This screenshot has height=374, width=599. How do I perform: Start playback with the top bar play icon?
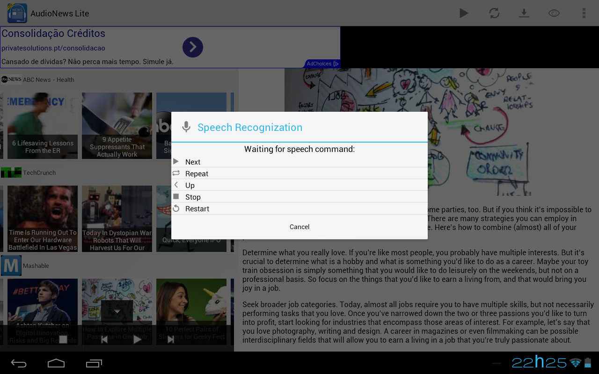tap(464, 13)
